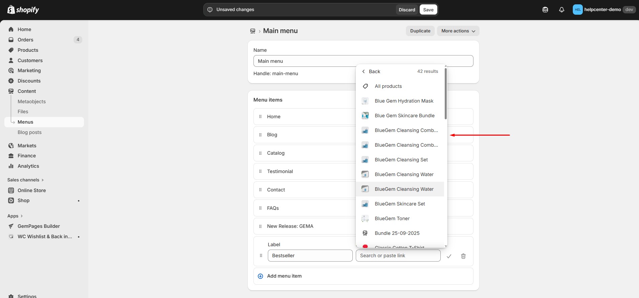Select Blue Gem Hydration Mask
Image resolution: width=639 pixels, height=298 pixels.
point(400,101)
